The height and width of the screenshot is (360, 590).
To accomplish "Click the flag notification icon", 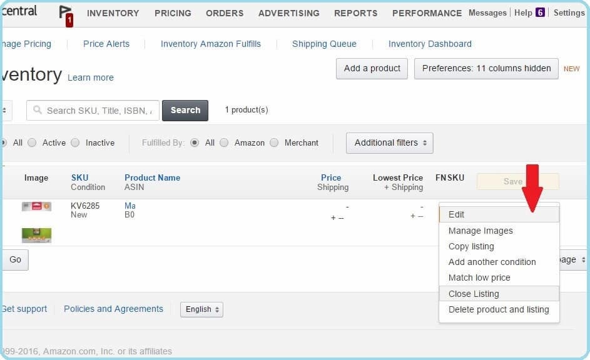I will tap(65, 14).
